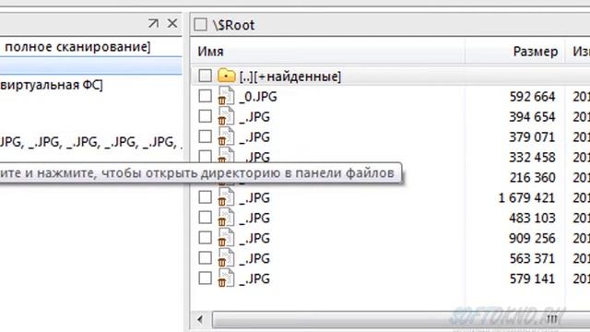Click the size value 394 654
This screenshot has width=590, height=332.
click(533, 117)
